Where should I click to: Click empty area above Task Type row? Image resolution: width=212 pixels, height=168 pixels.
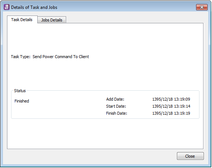(x=105, y=38)
